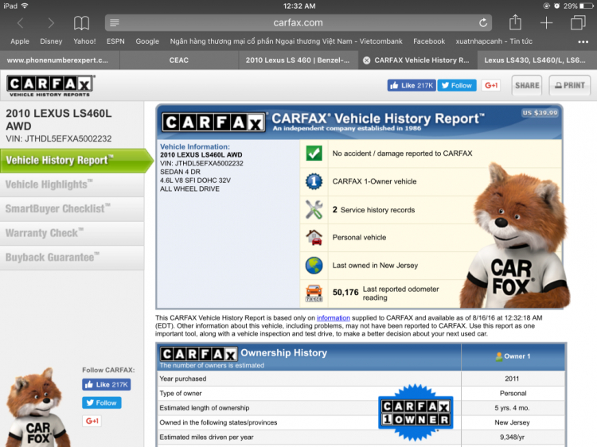
Task: Reload the carfax.com page
Action: [483, 23]
